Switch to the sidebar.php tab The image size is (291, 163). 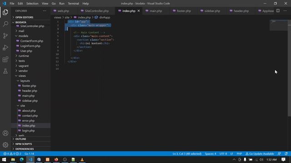212,11
